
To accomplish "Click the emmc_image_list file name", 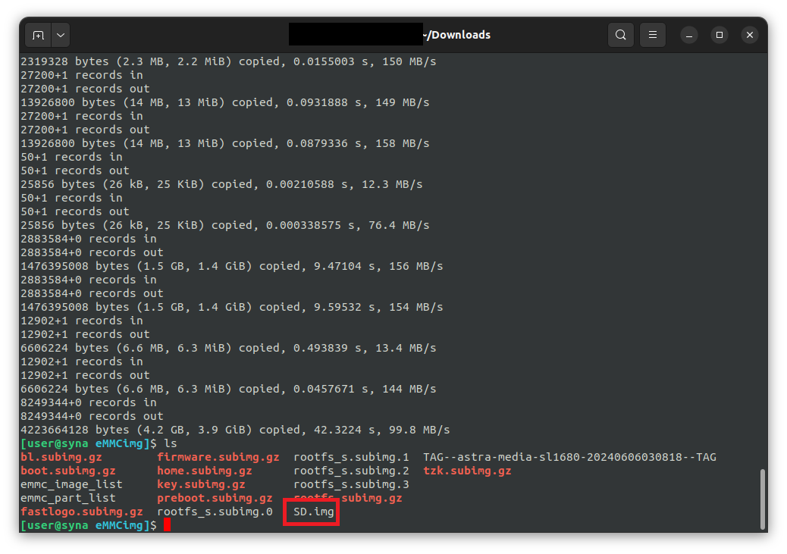I will [71, 484].
